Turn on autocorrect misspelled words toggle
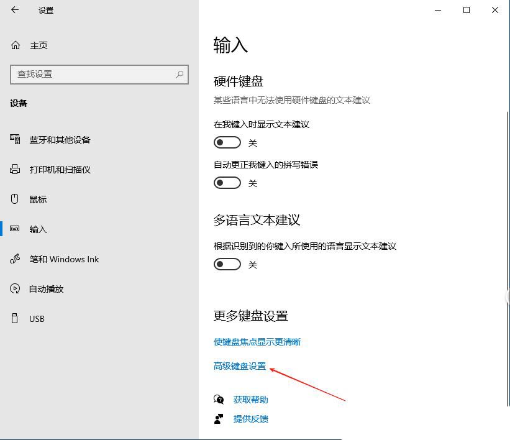Screen dimensions: 510x440 click(x=227, y=183)
